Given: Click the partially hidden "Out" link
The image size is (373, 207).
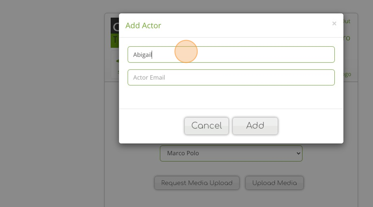Looking at the screenshot, I should tap(346, 21).
